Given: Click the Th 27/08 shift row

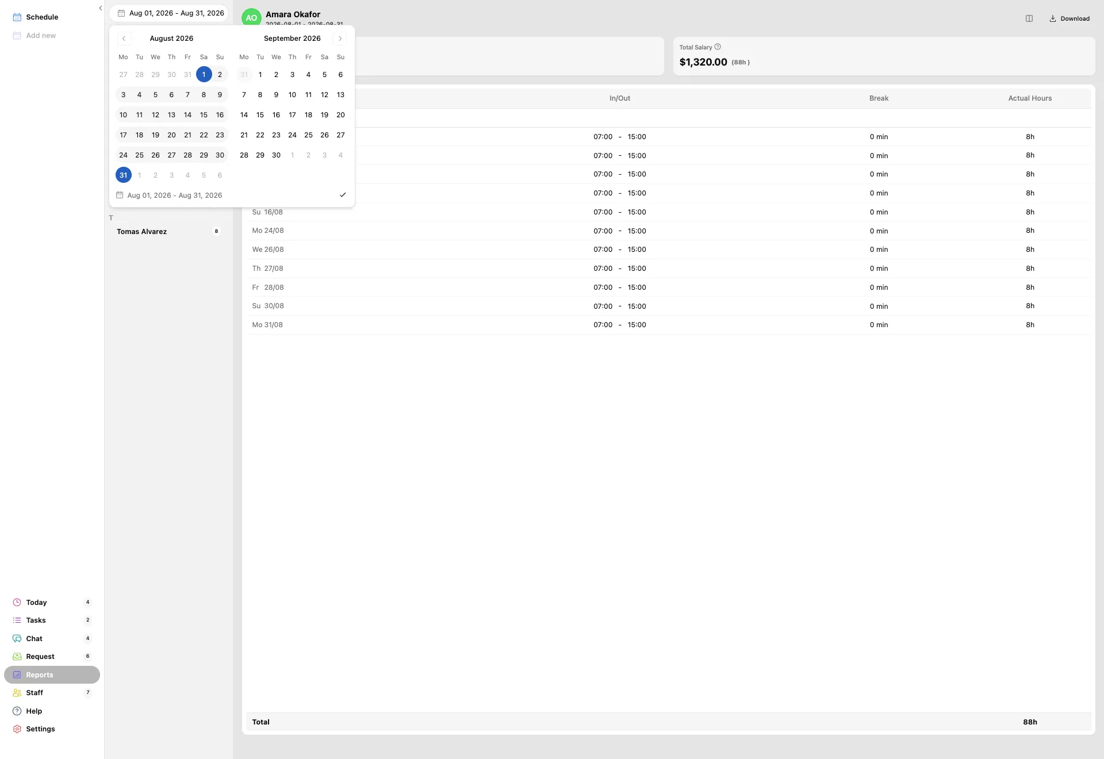Looking at the screenshot, I should tap(668, 269).
